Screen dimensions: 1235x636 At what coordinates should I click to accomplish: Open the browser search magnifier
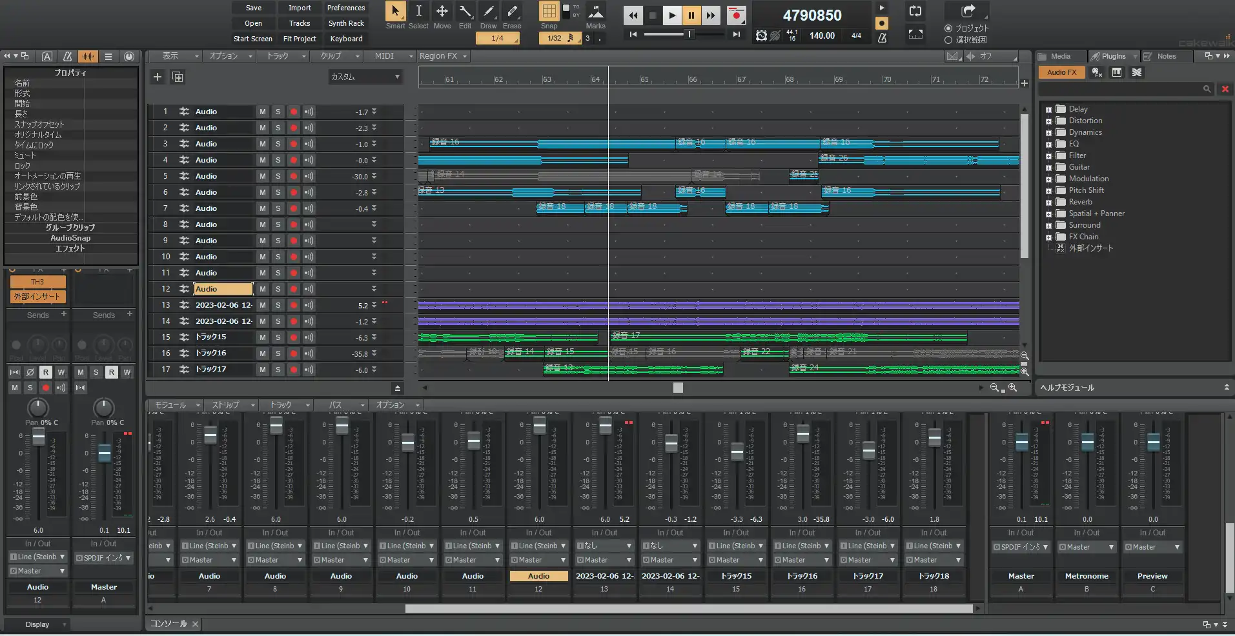pos(1207,89)
